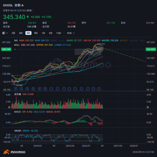157x157 pixels.
Task: Click the rightmost event marker circle
Action: coord(99,89)
